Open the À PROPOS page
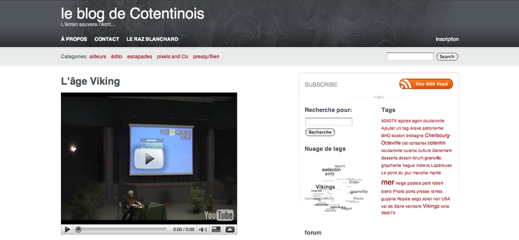The height and width of the screenshot is (240, 519). (74, 39)
